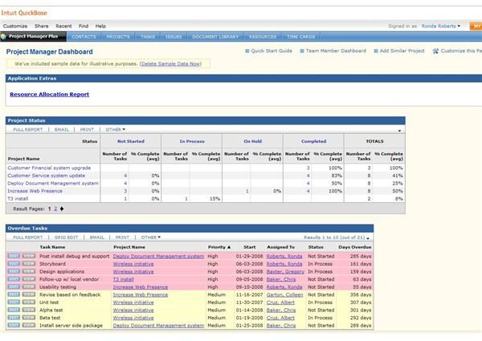Click Add Similar Project link
Screen dimensions: 482x341
pyautogui.click(x=402, y=51)
